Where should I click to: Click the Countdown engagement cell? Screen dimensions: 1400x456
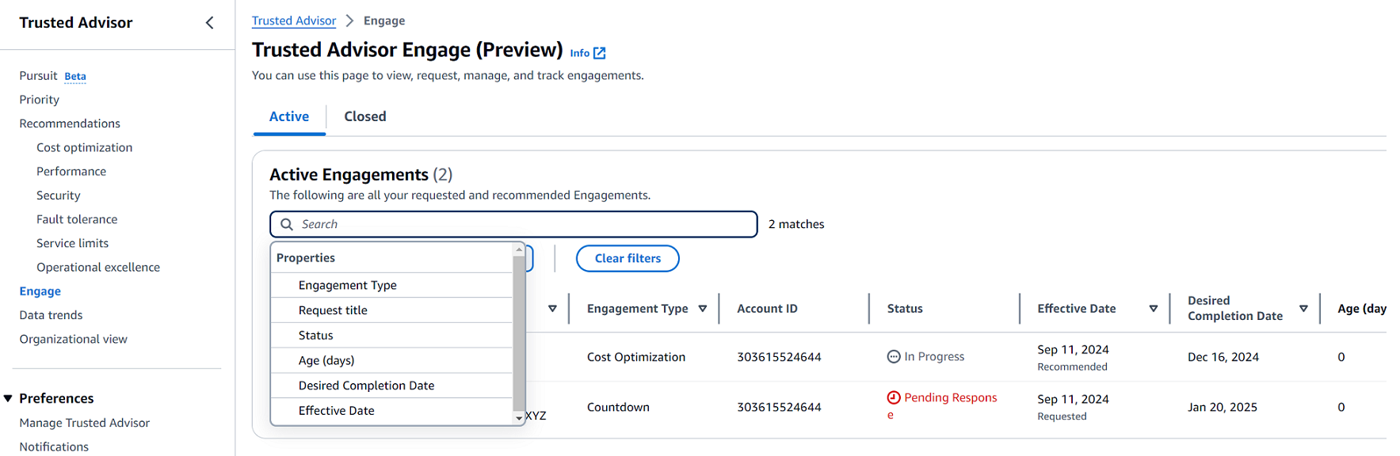pyautogui.click(x=618, y=407)
